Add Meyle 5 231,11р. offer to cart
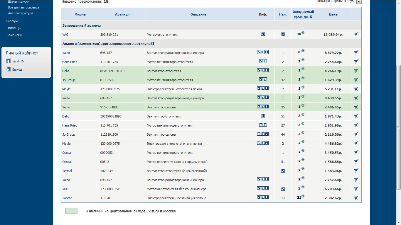401x225 pixels. (356, 89)
